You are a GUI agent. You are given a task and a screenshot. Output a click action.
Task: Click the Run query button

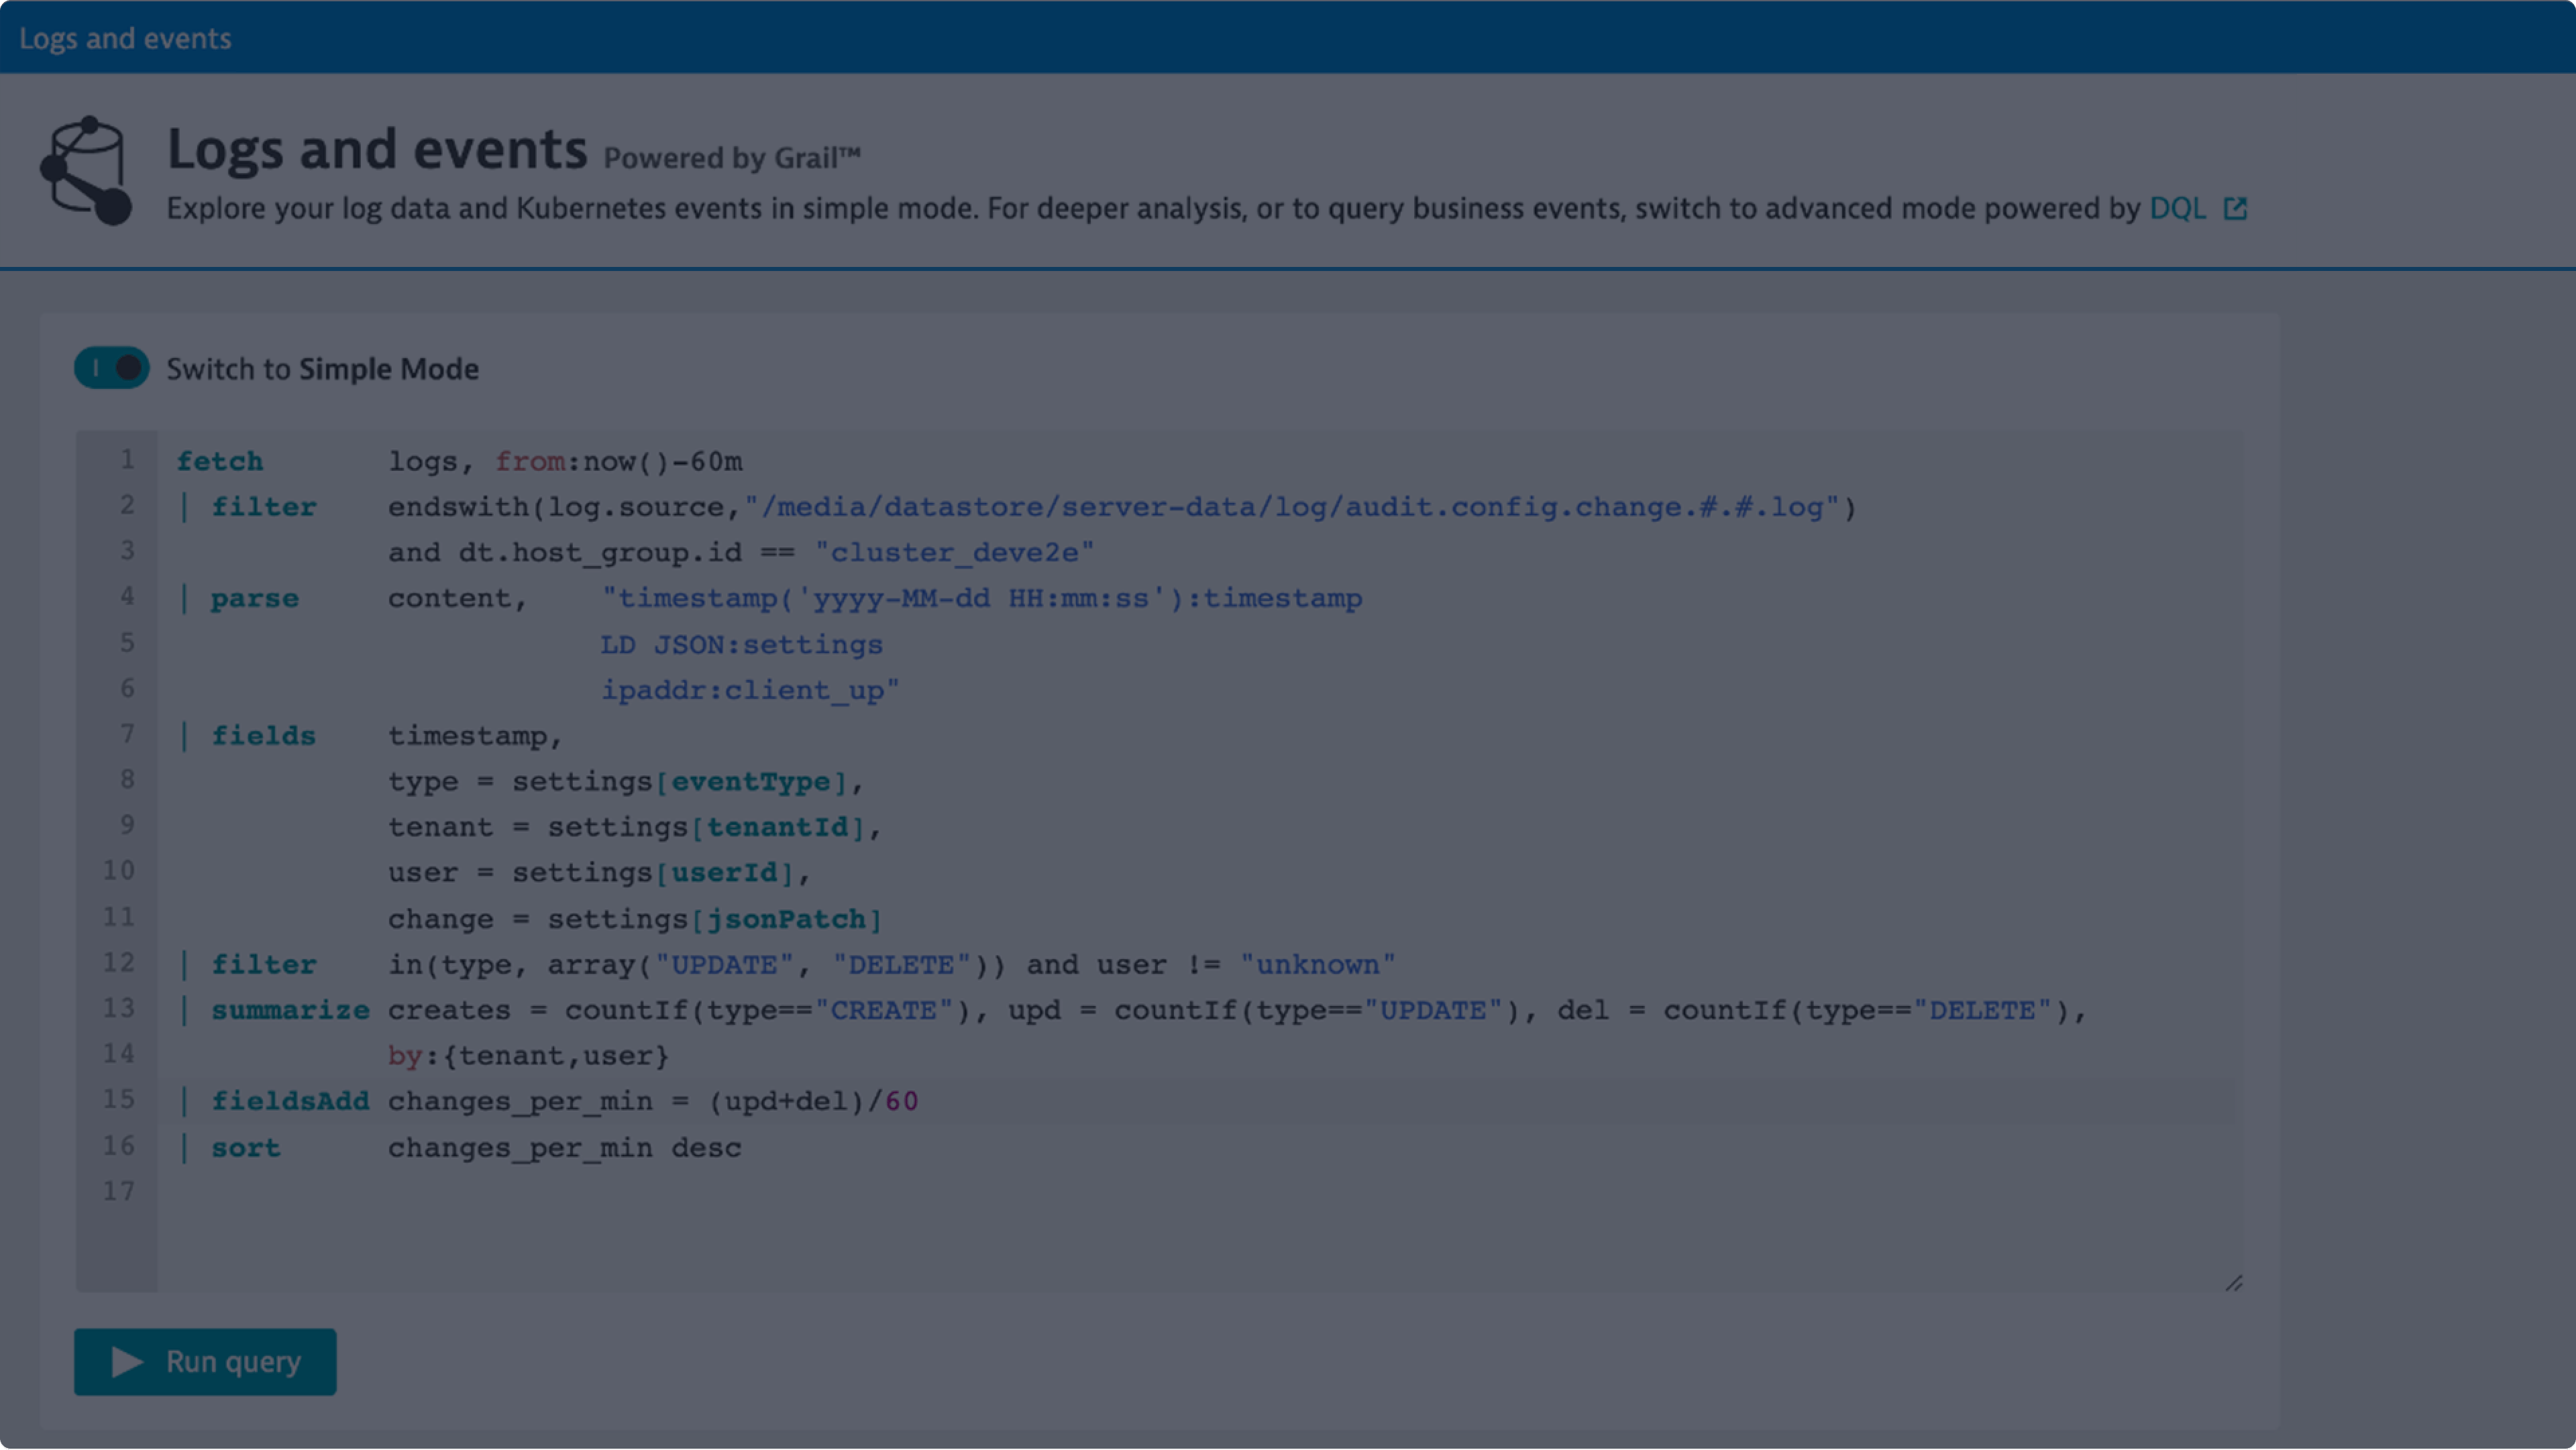click(x=204, y=1361)
